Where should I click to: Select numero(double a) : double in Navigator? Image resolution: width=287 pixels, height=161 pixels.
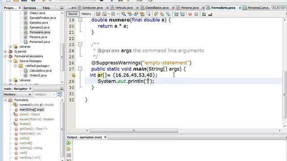(x=37, y=105)
